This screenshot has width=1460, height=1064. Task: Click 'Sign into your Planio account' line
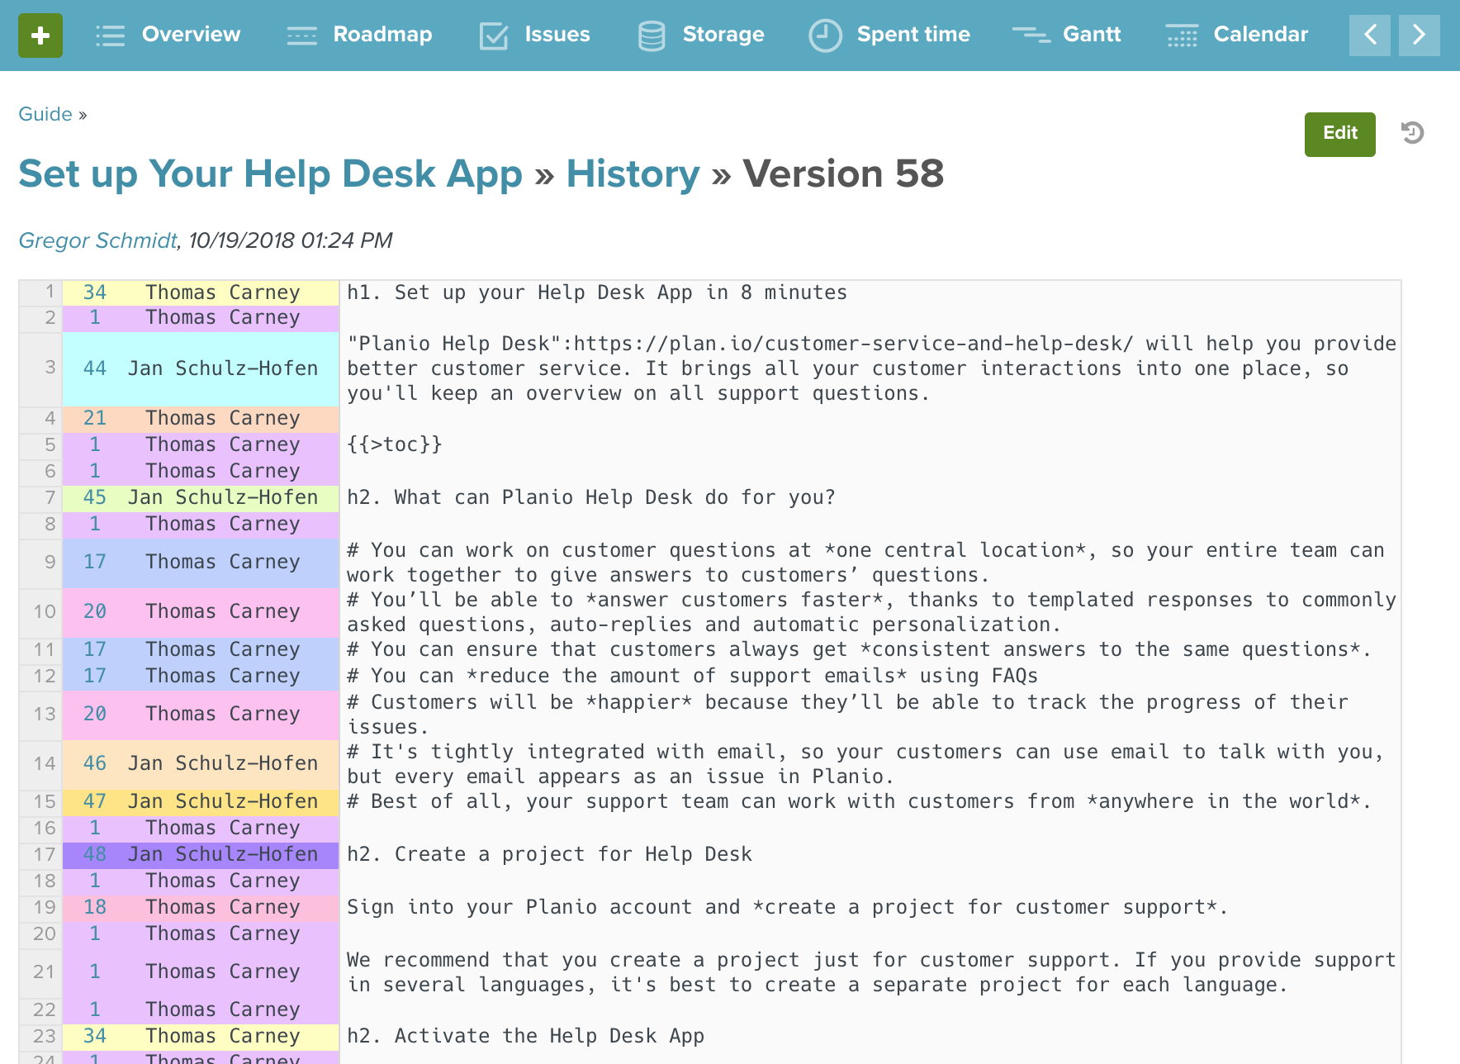[787, 907]
